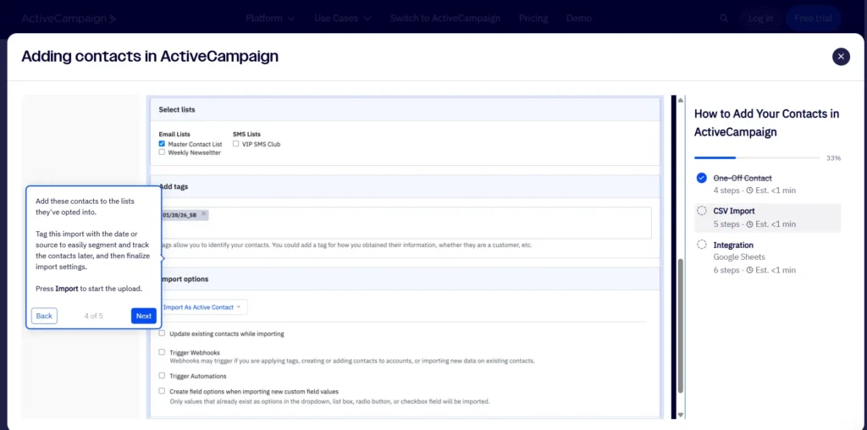Remove the 01/28/26_SB tag with its x

203,214
